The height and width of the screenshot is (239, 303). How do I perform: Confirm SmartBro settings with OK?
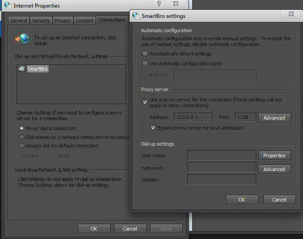tap(242, 200)
